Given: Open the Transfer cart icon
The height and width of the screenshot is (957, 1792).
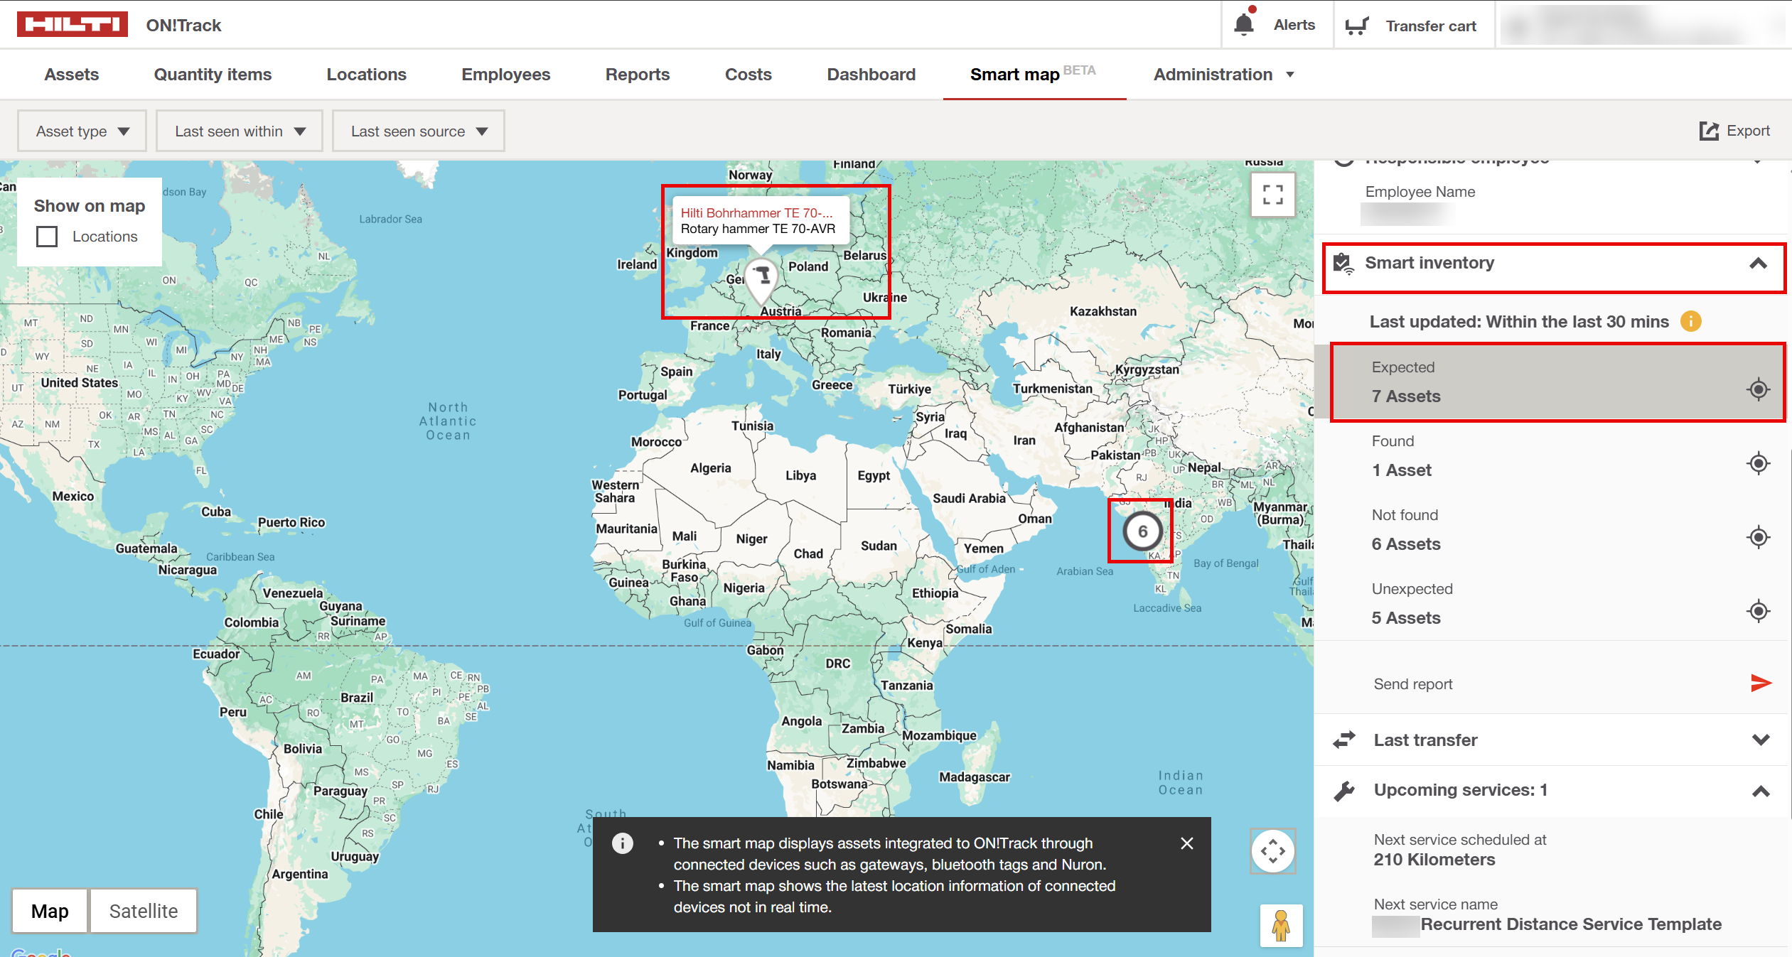Looking at the screenshot, I should pos(1357,26).
